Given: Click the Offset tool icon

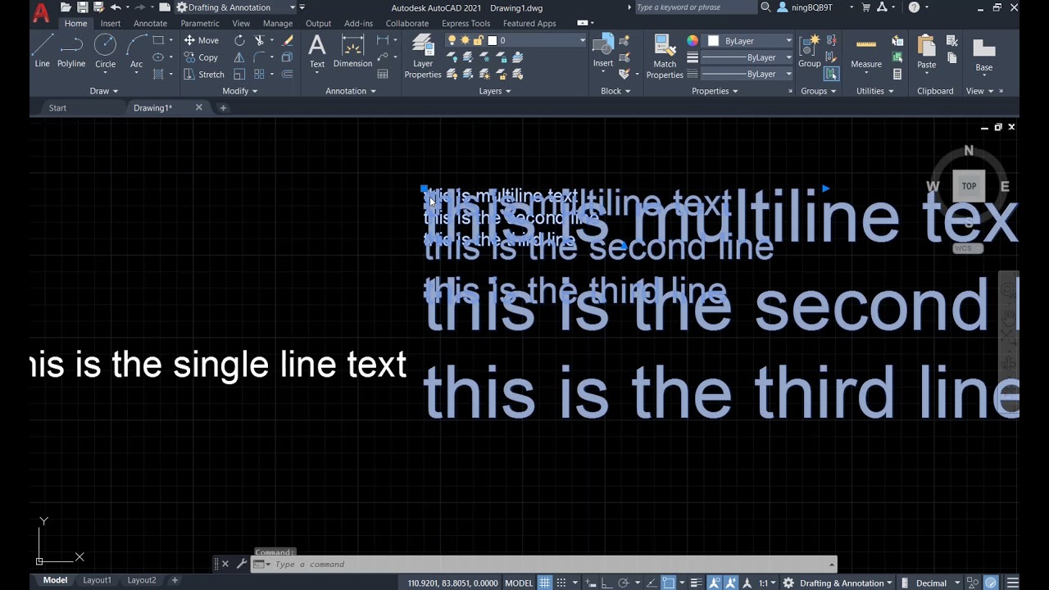Looking at the screenshot, I should point(288,75).
